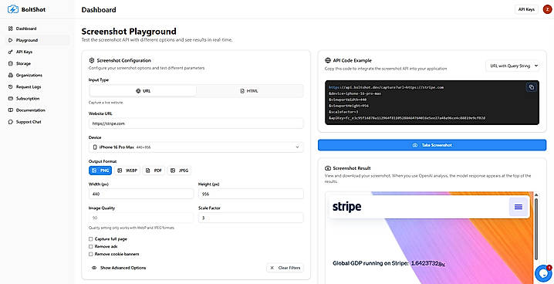Screen dimensions: 554x284
Task: Open URL with Query String dropdown
Action: [512, 66]
